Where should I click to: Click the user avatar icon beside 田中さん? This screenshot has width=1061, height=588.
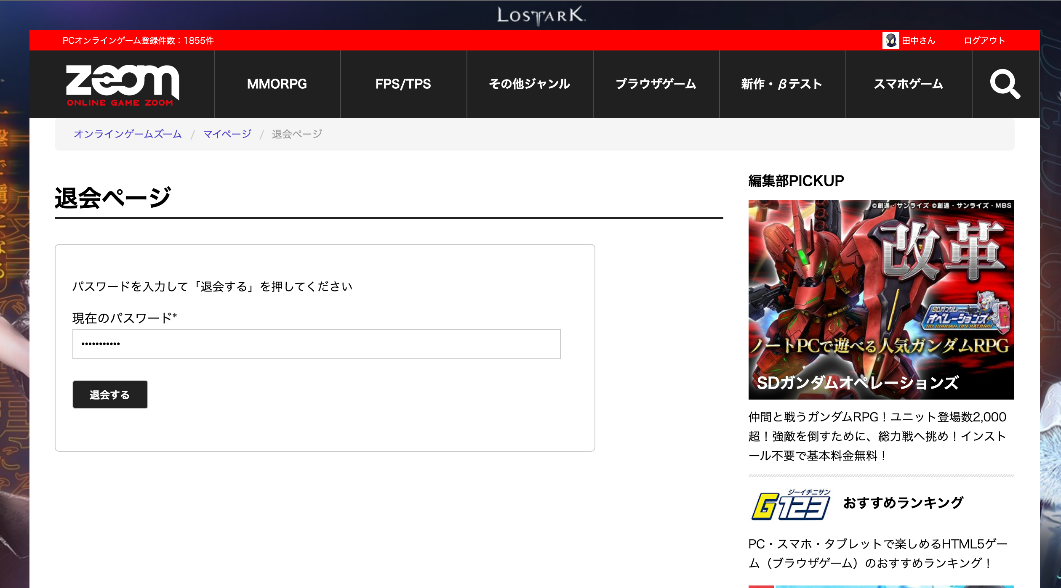[x=890, y=40]
